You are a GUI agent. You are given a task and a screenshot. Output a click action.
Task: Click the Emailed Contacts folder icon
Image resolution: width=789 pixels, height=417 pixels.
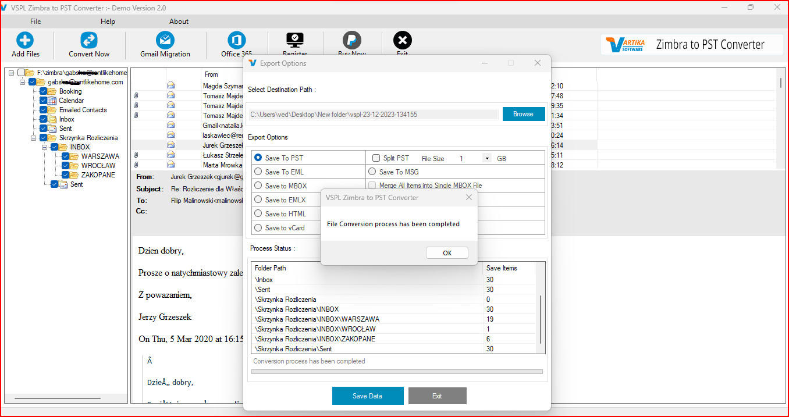coord(52,110)
